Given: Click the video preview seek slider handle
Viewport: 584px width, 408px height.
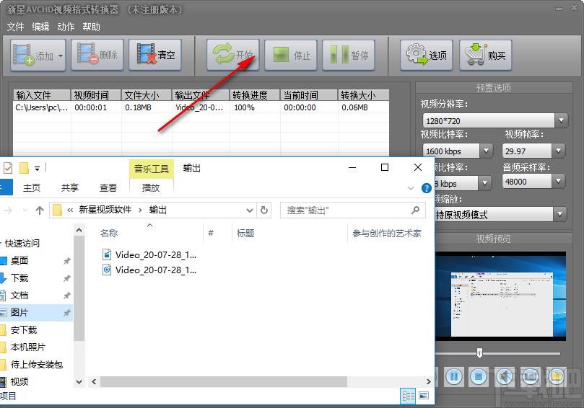Looking at the screenshot, I should tap(480, 353).
